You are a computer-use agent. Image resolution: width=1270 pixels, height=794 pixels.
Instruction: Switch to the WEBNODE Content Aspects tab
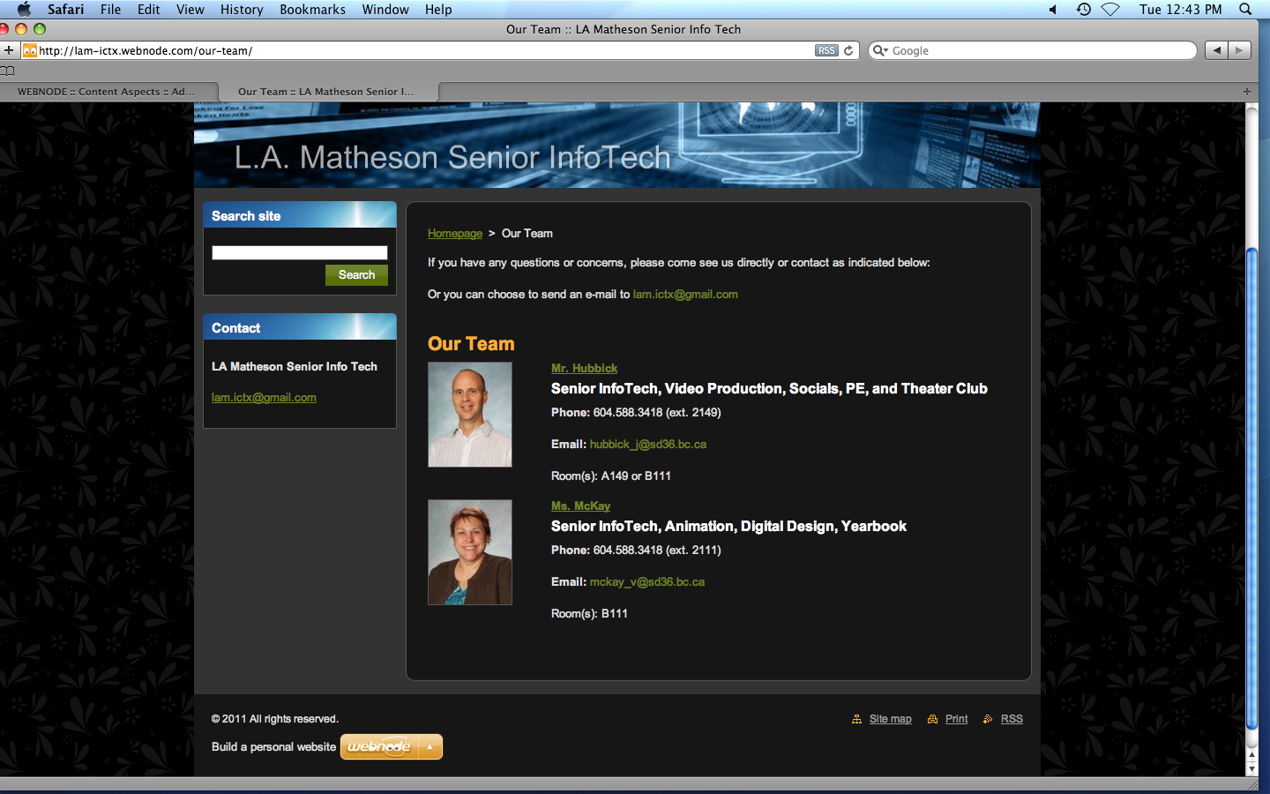point(106,92)
